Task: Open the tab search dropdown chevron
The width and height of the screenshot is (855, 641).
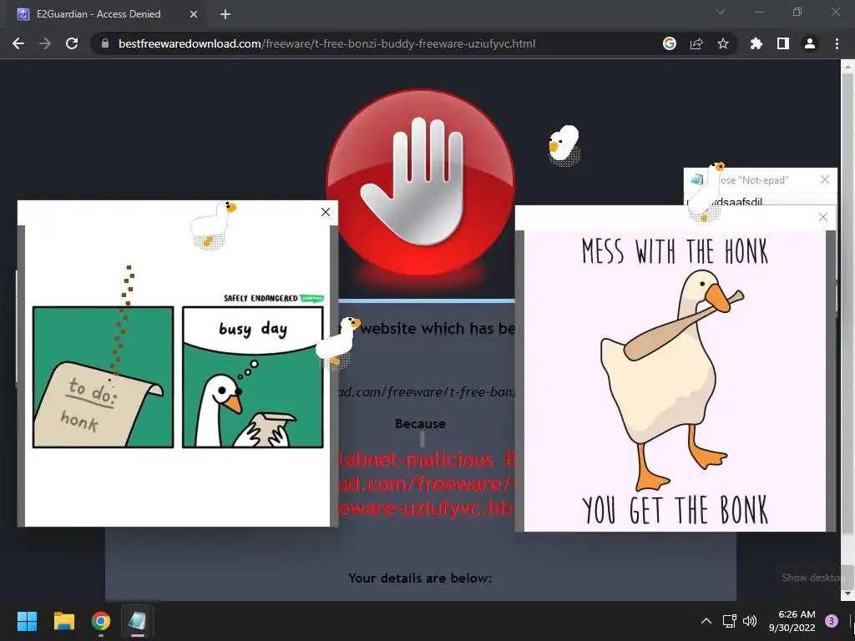Action: pos(721,12)
